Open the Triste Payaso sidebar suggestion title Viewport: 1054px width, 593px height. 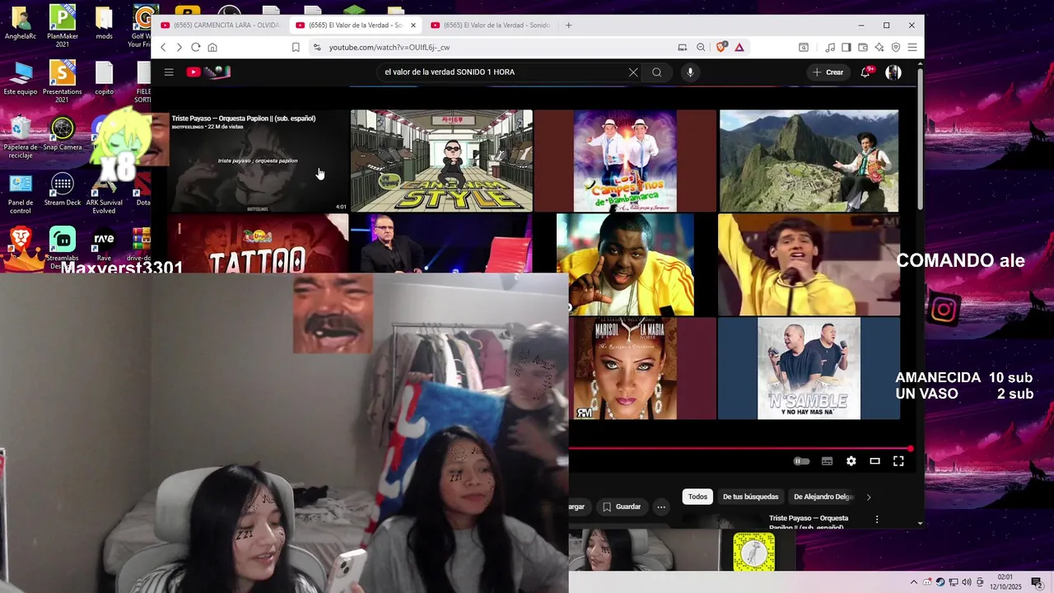809,522
